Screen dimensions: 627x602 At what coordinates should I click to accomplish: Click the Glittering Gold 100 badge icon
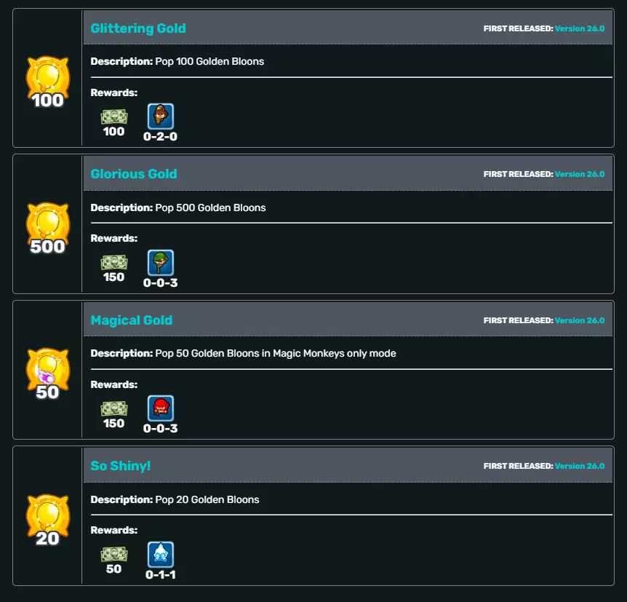[x=47, y=82]
